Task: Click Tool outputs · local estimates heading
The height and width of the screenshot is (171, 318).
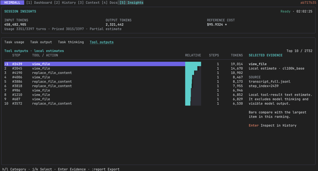Action: [x=34, y=51]
